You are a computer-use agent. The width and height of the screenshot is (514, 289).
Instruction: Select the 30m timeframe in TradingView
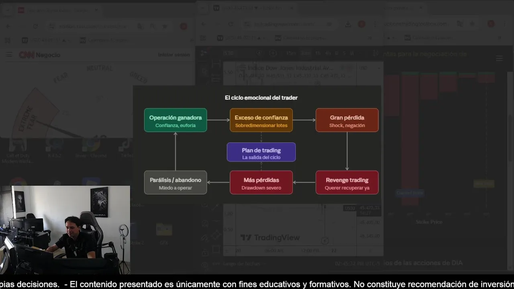[306, 53]
